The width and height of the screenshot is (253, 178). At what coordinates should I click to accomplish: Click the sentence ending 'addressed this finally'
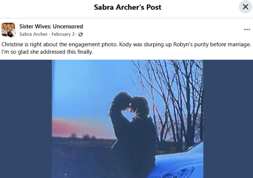(x=47, y=52)
